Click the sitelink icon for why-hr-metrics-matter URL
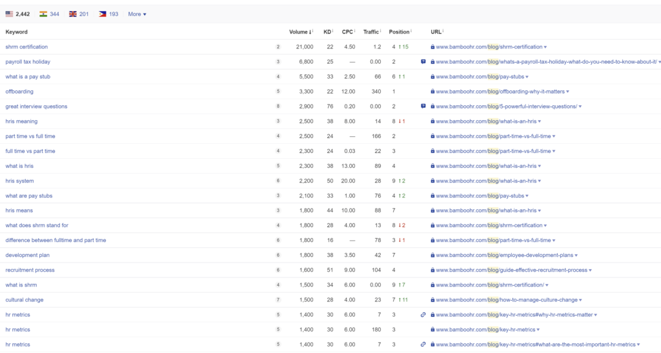This screenshot has width=661, height=353. click(423, 315)
